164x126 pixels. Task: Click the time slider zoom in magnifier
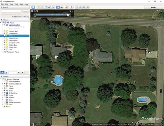[x=37, y=11]
